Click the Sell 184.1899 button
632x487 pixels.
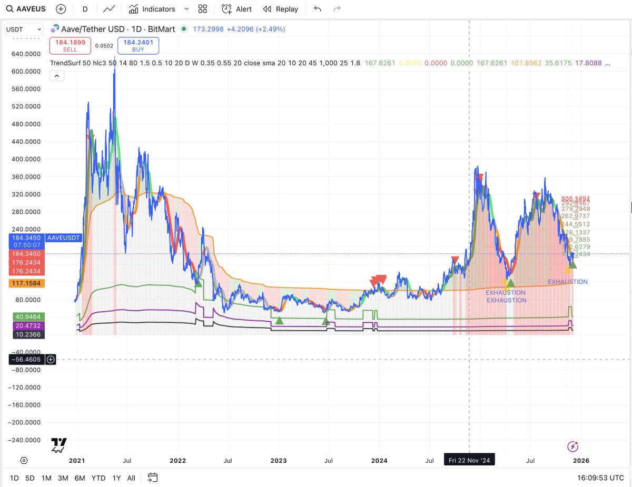tap(70, 46)
